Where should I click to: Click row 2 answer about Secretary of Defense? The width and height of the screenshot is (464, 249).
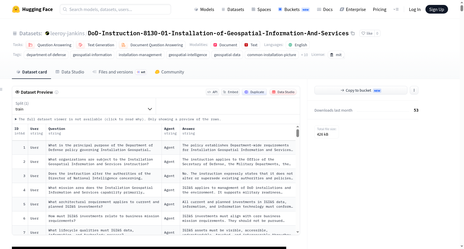[238, 162]
